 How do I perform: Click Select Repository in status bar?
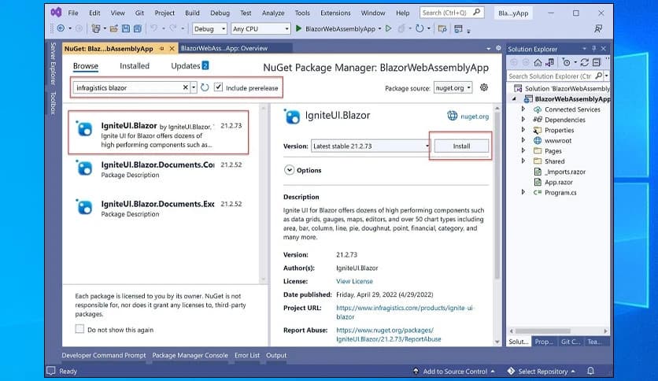[542, 372]
